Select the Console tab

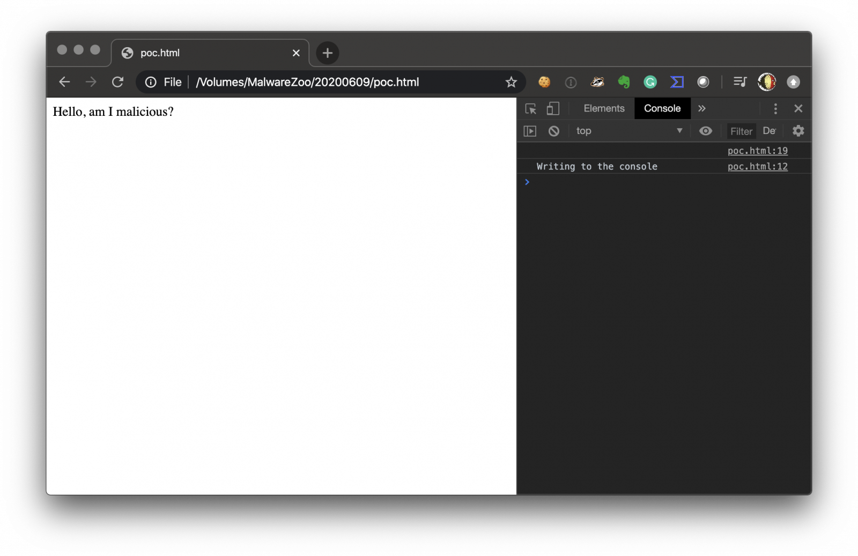click(662, 108)
